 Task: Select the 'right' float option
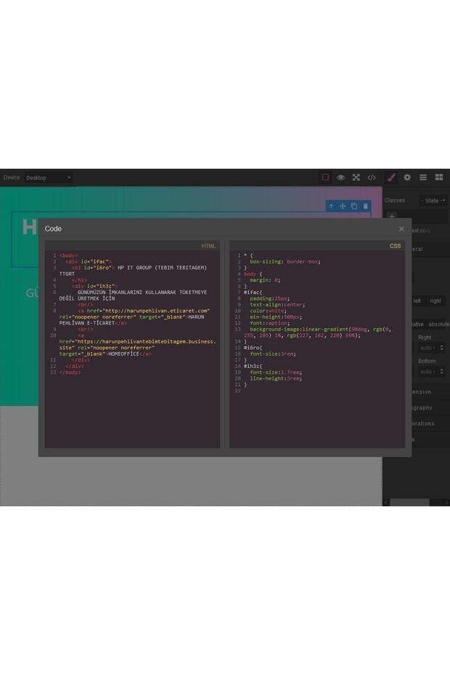coord(435,301)
